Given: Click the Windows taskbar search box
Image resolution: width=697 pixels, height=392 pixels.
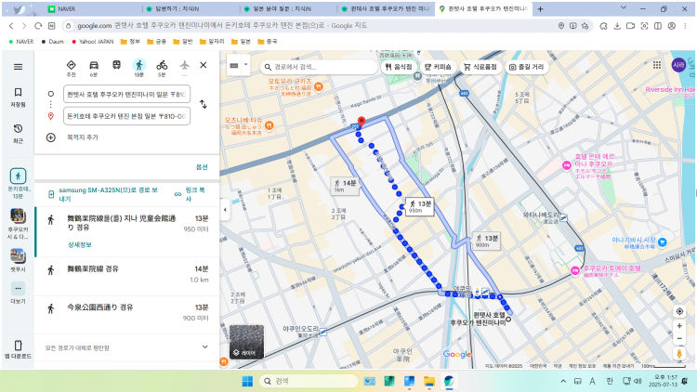Looking at the screenshot, I should [x=309, y=381].
